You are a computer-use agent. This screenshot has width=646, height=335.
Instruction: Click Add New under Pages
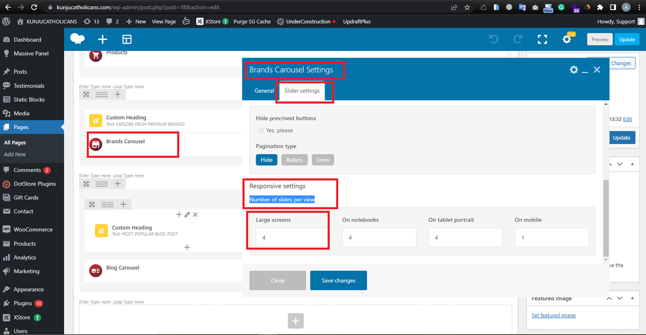tap(15, 154)
